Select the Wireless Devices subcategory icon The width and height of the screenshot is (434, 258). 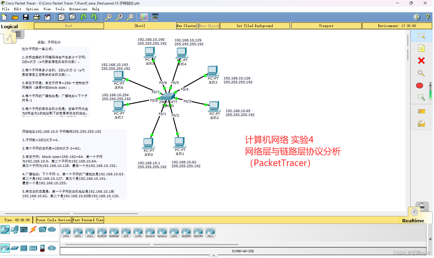(33, 248)
